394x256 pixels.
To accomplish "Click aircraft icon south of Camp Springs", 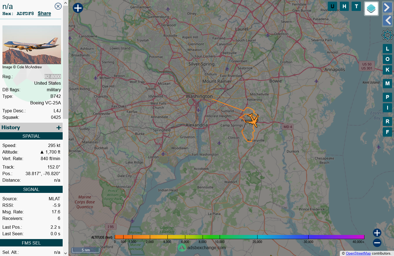I will 219,143.
